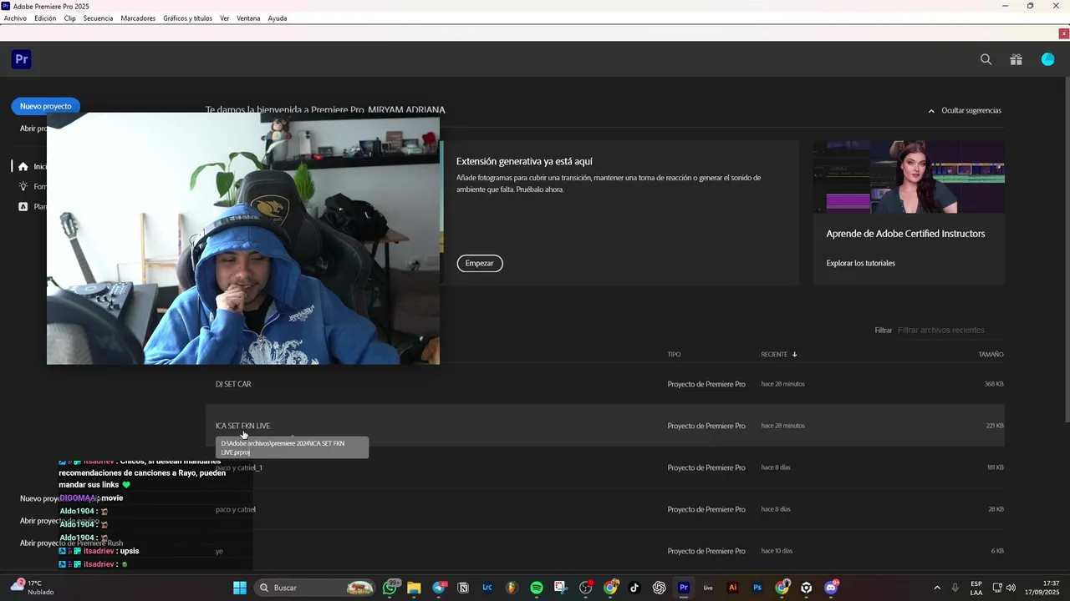Click the Nuevo proyecto button

(46, 106)
